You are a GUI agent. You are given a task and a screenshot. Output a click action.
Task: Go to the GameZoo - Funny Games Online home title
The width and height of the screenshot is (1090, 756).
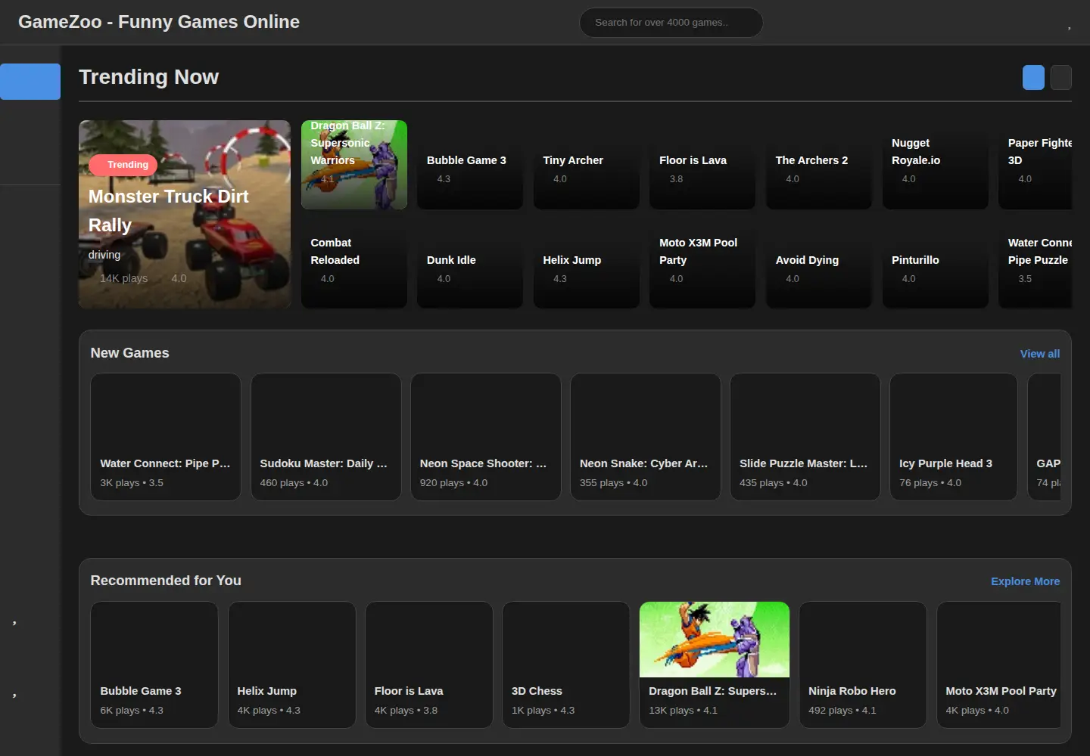[159, 22]
